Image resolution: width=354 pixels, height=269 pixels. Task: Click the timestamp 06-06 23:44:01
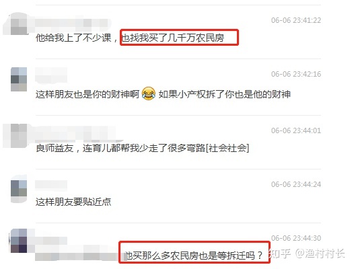[x=296, y=130]
